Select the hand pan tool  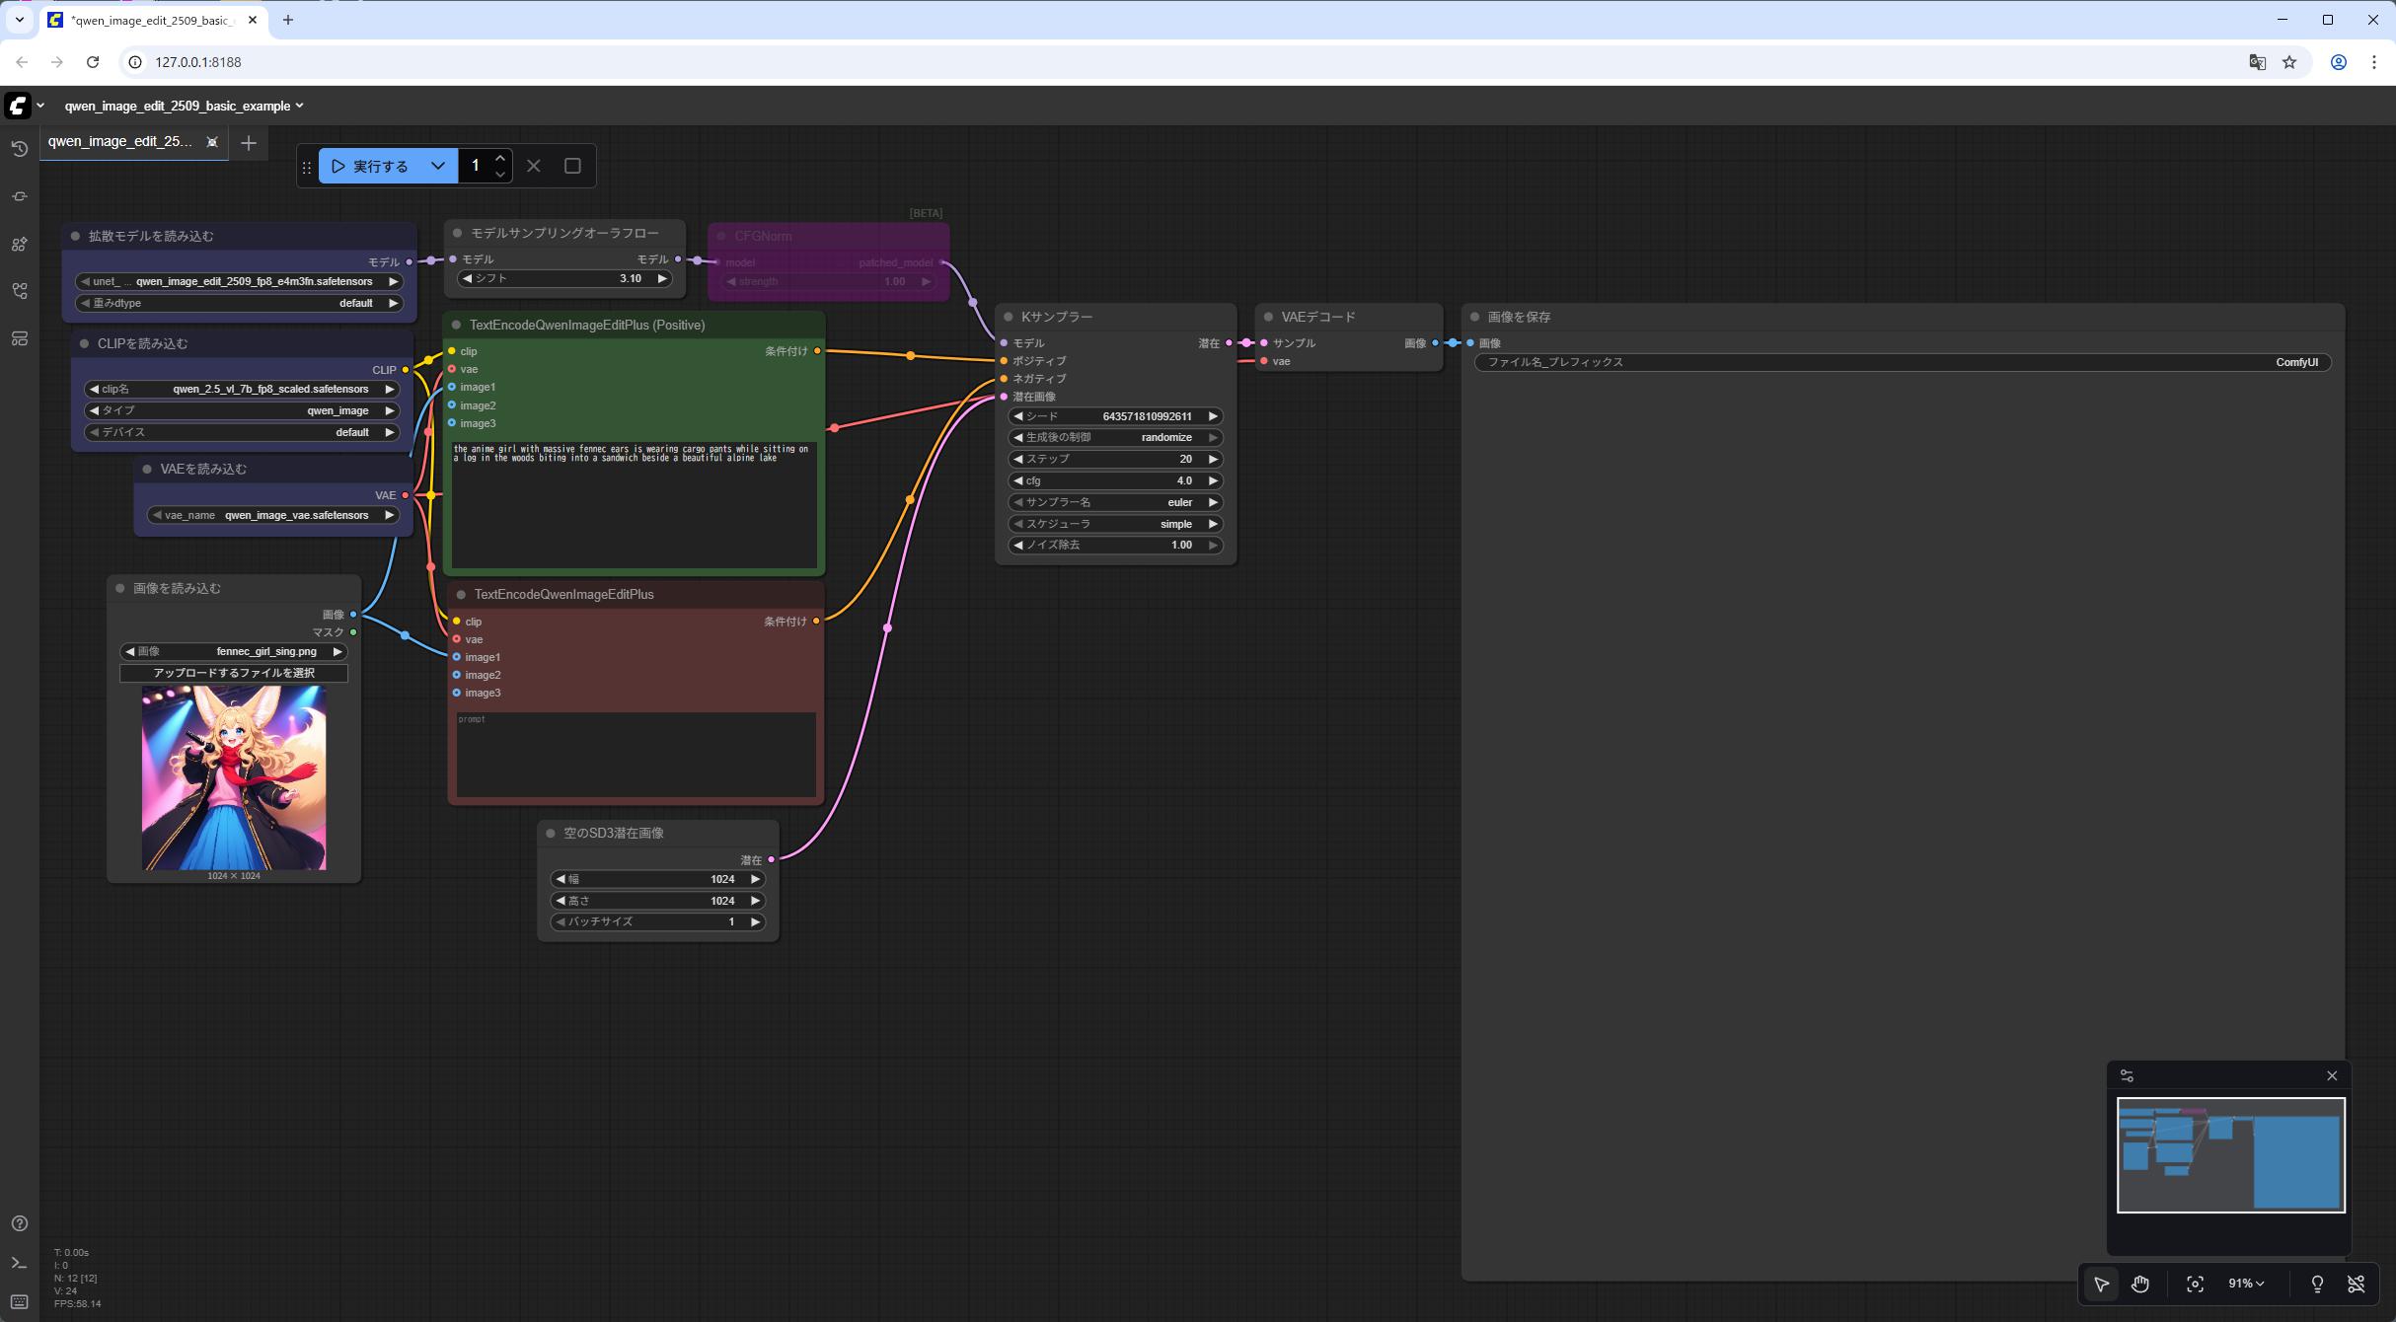[x=2139, y=1284]
